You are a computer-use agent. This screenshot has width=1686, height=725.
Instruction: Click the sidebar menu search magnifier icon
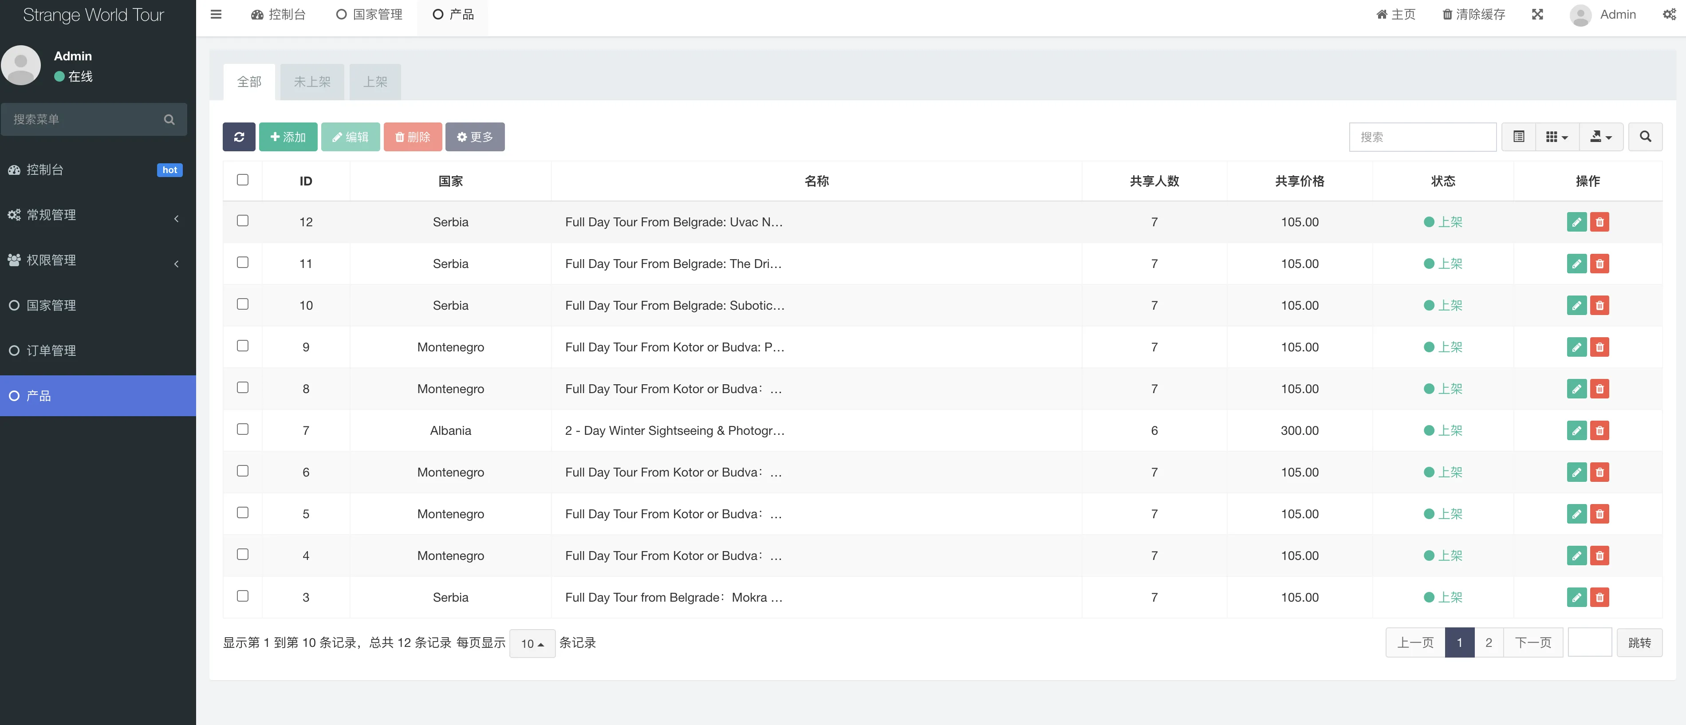pos(169,120)
